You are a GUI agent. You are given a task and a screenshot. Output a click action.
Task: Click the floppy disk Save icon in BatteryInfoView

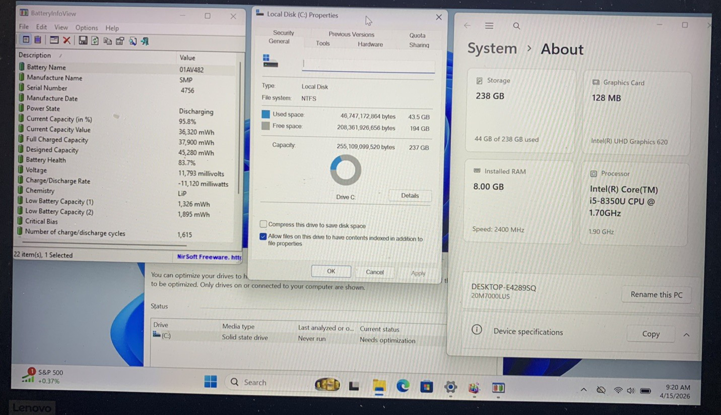[x=83, y=40]
